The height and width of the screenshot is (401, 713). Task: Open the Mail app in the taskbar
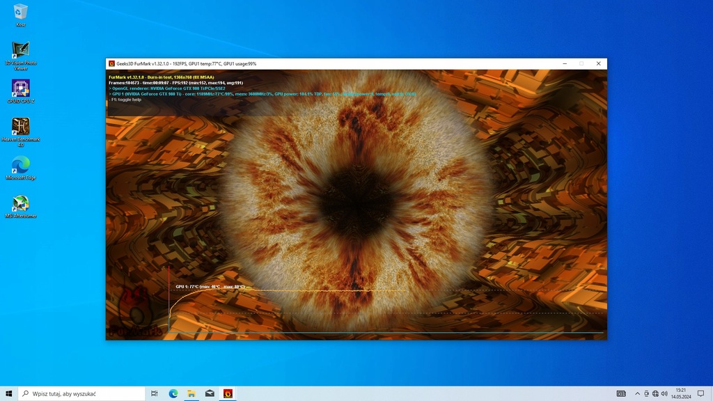pos(209,393)
